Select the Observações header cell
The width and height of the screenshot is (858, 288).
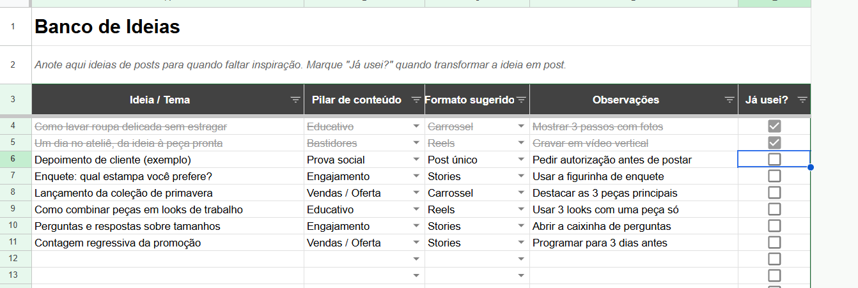(x=634, y=100)
